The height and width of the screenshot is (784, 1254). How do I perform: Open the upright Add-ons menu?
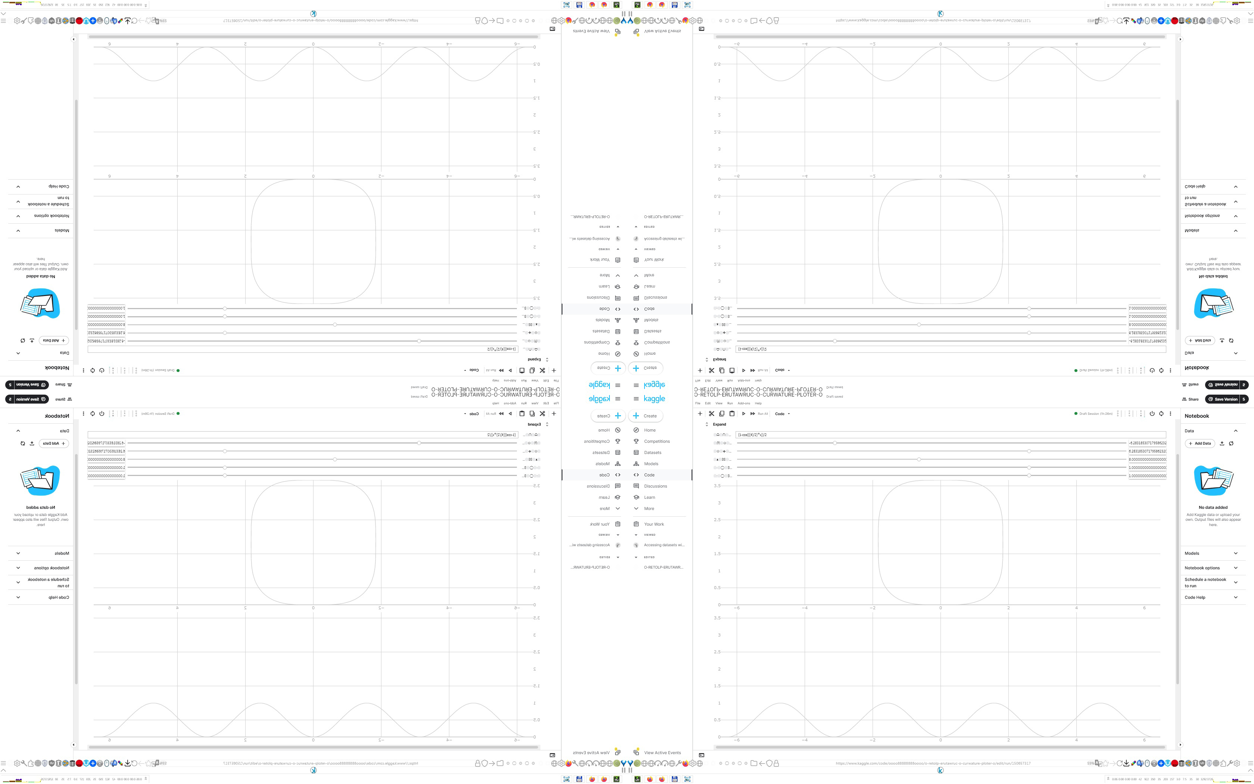[743, 404]
